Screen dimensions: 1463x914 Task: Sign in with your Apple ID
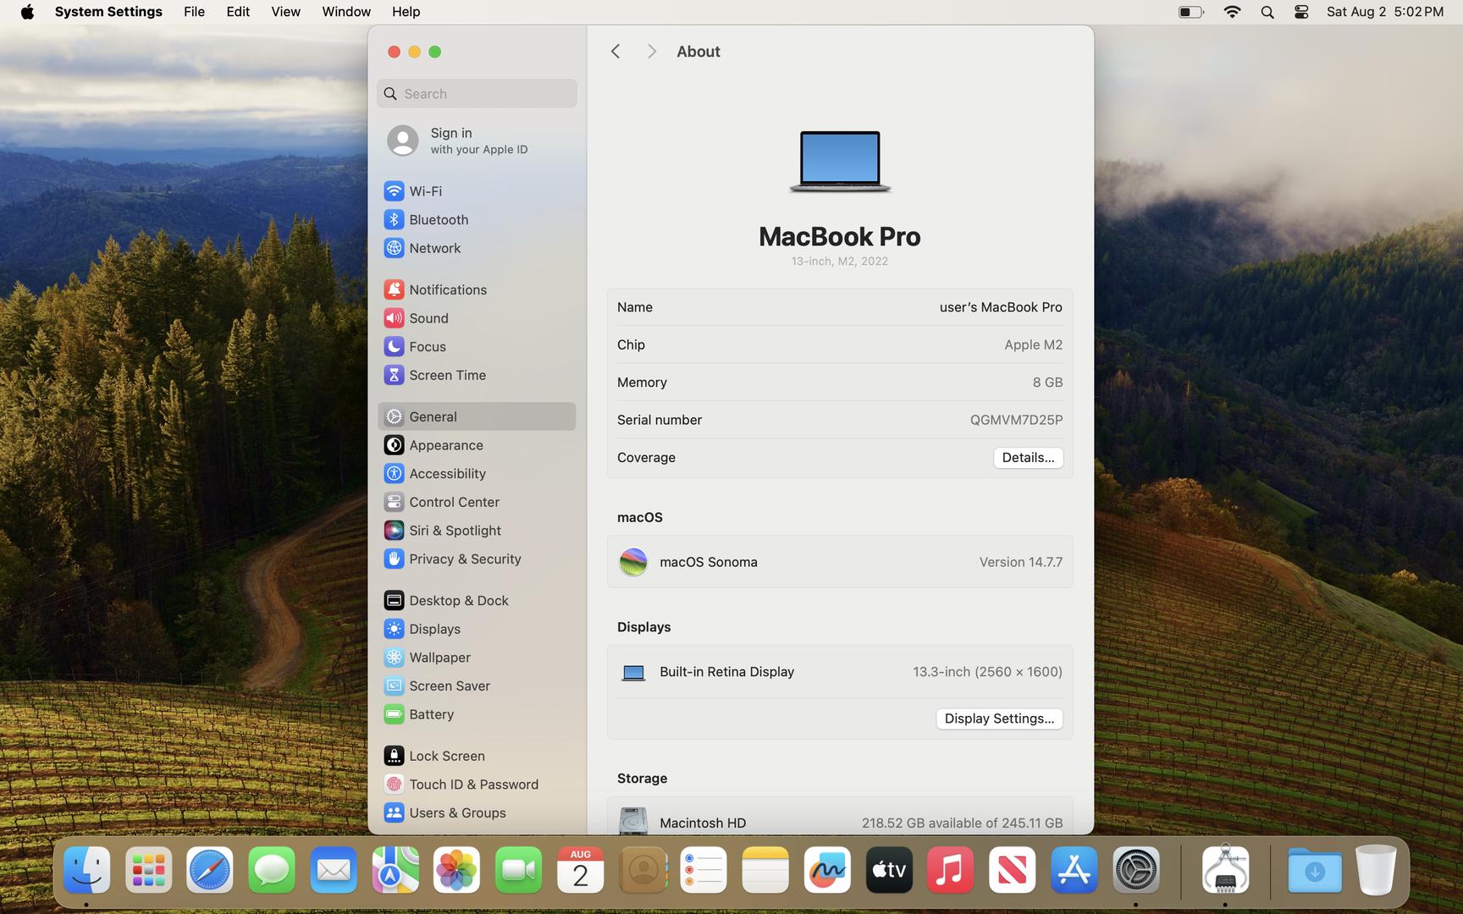click(x=477, y=140)
